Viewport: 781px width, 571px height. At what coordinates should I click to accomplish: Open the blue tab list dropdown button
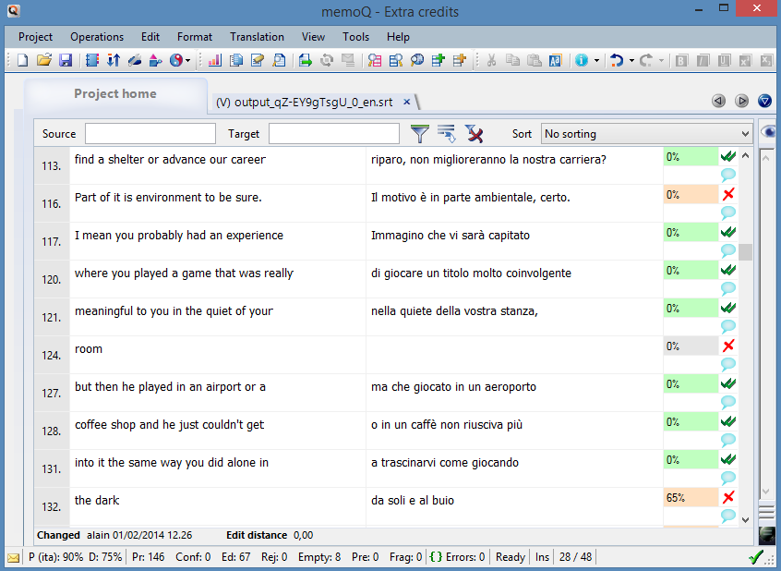click(x=764, y=102)
